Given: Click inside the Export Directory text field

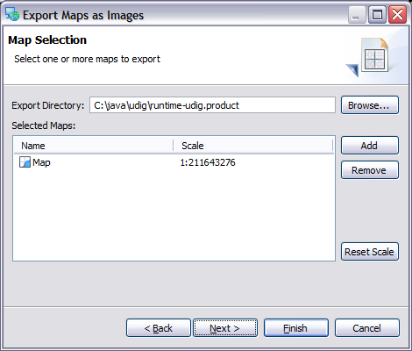Looking at the screenshot, I should pos(212,105).
